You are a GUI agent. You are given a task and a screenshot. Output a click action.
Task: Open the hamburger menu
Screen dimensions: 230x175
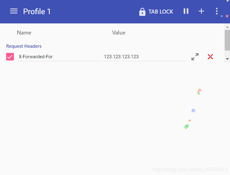pos(14,11)
